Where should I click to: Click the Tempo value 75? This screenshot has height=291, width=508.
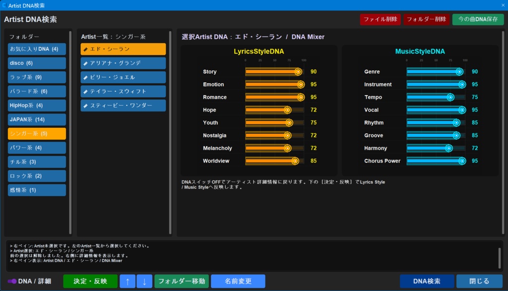[x=475, y=97]
